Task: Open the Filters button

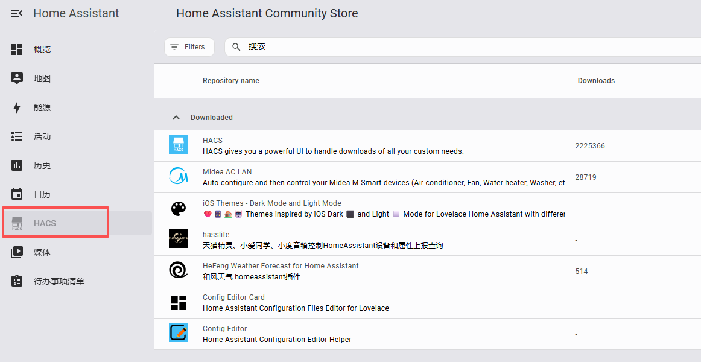Action: (x=189, y=47)
